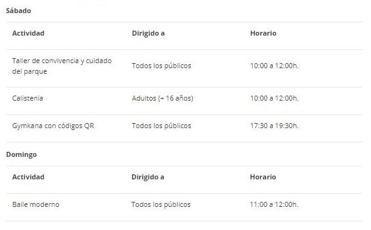
Task: Select the Dirigido a header in Sábado table
Action: pos(148,33)
